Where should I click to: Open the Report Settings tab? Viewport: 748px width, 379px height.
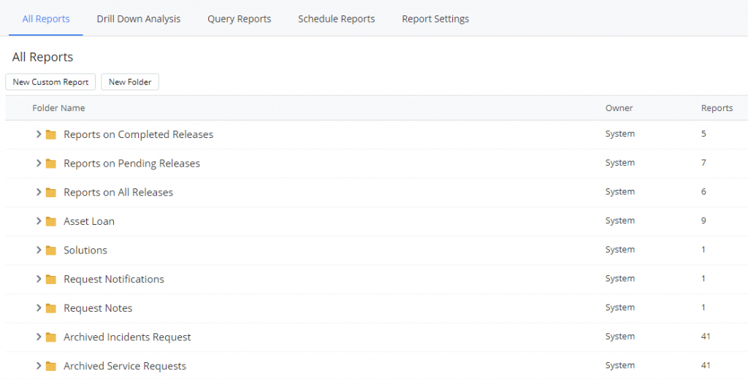pos(435,19)
